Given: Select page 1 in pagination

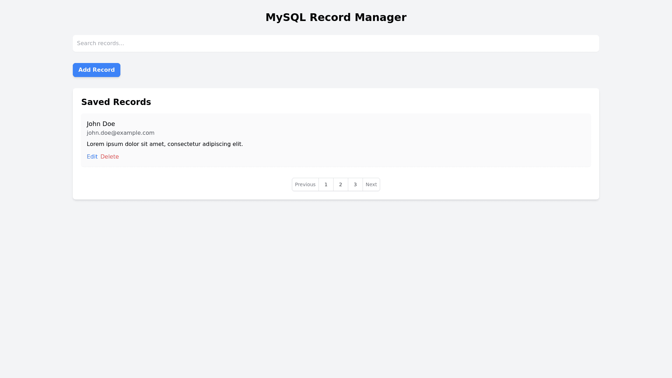Looking at the screenshot, I should pos(326,184).
